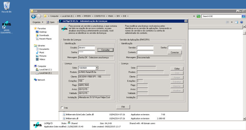
Task: Click the FIM button
Action: (123, 107)
